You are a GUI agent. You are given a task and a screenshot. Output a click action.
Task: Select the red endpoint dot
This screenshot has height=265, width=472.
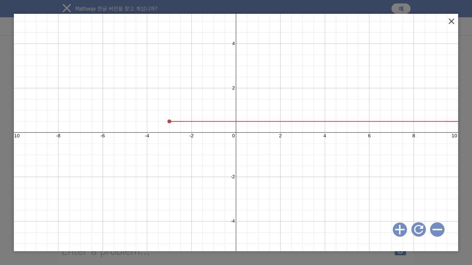169,121
